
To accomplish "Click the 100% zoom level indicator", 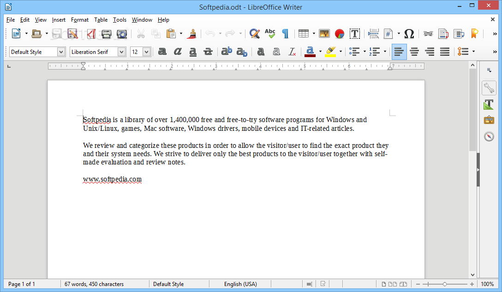I will coord(487,284).
